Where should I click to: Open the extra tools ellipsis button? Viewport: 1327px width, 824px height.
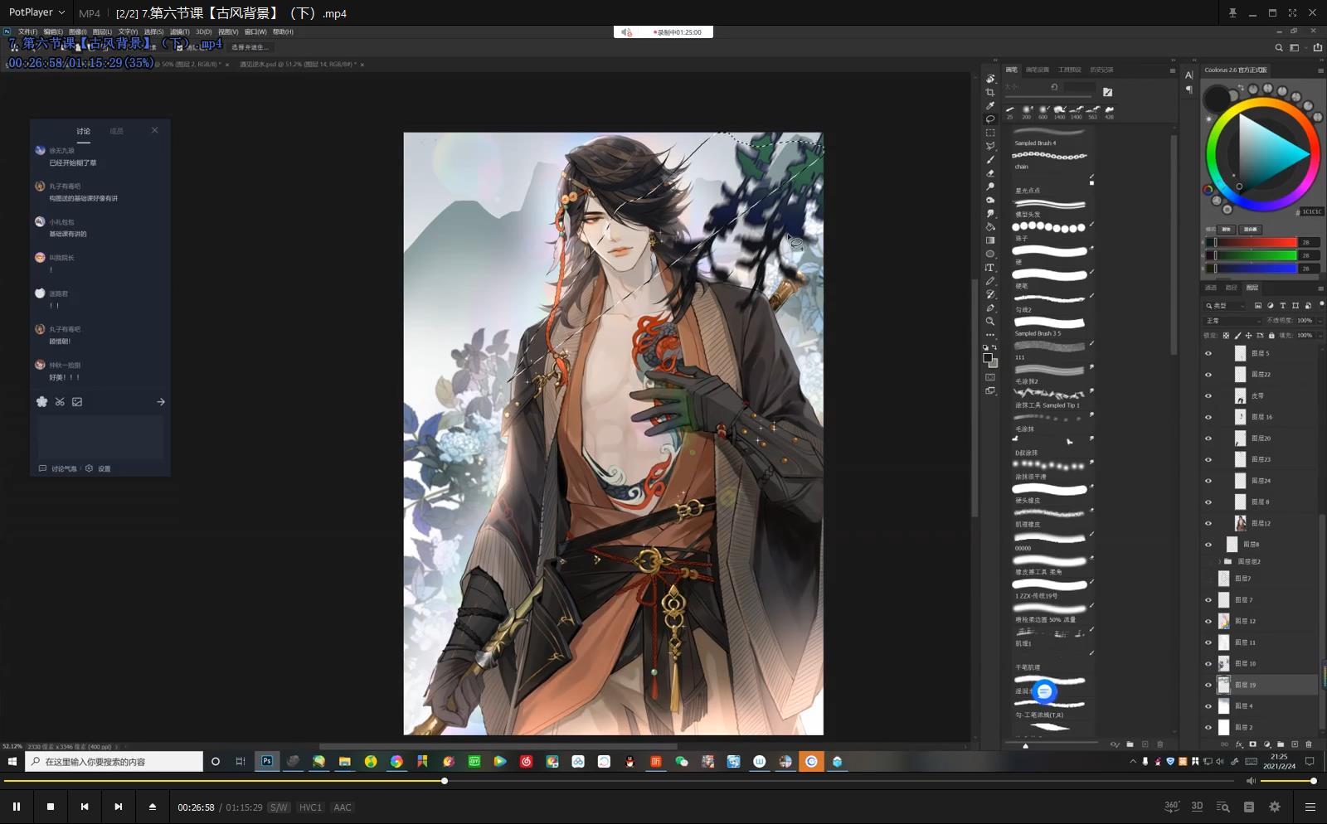(990, 335)
